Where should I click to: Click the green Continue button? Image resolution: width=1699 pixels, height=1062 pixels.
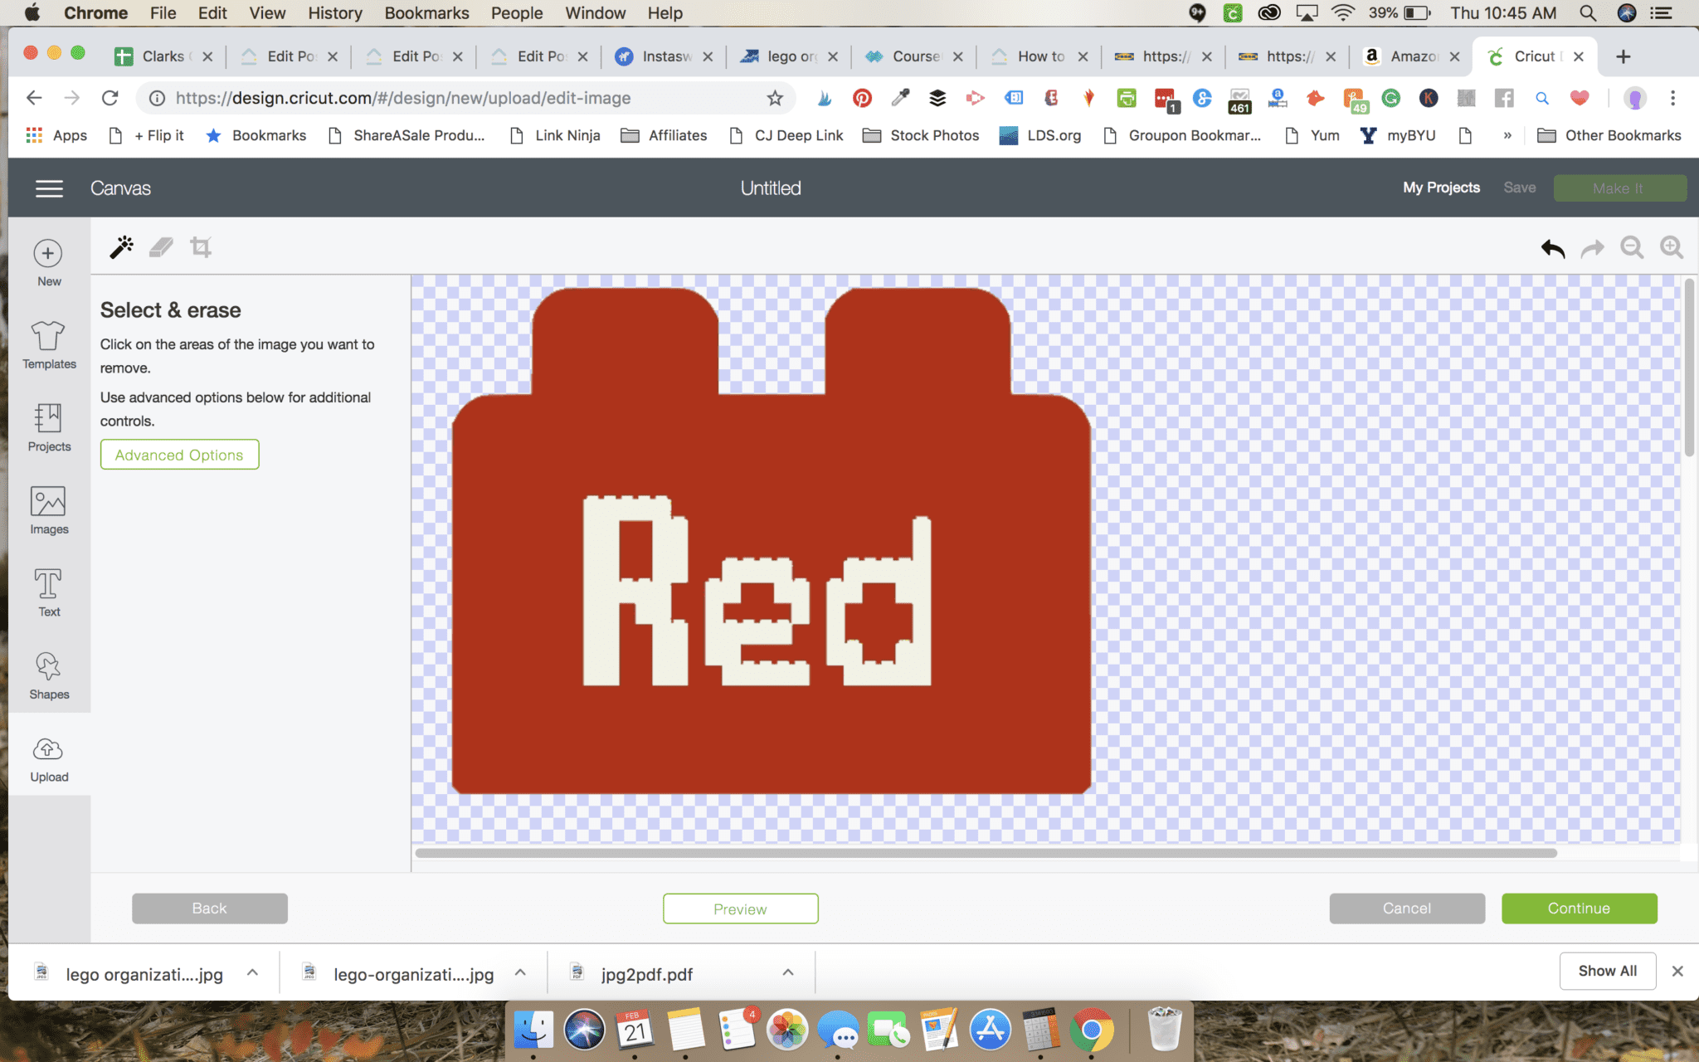click(1579, 909)
